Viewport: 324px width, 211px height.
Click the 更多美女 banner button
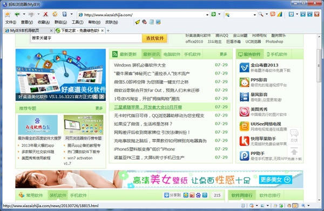[x=275, y=180]
